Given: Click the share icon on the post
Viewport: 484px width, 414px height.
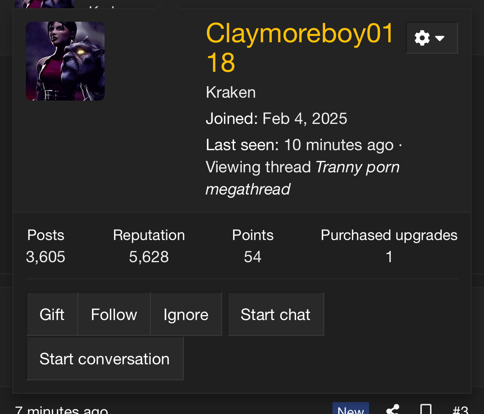Looking at the screenshot, I should click(393, 409).
